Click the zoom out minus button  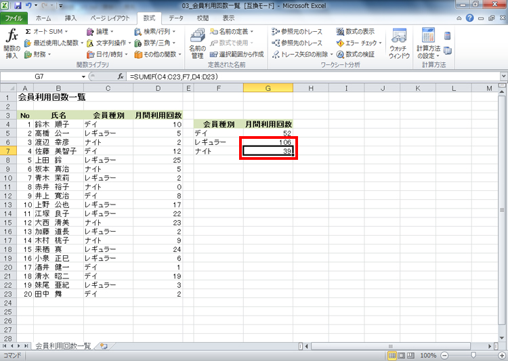[x=445, y=356]
